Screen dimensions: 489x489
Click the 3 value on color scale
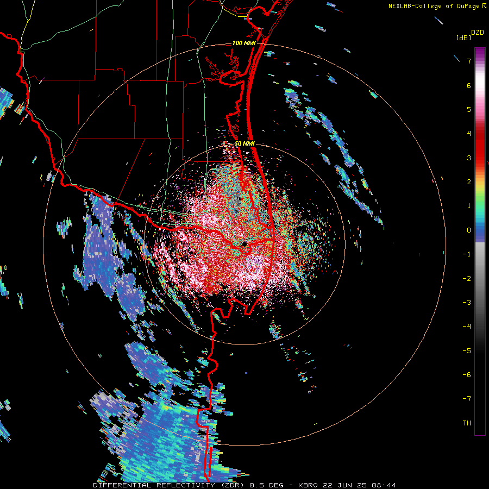469,158
